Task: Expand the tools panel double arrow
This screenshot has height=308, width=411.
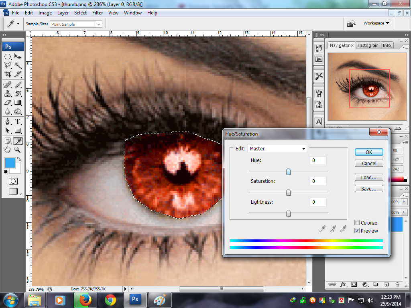Action: (4, 34)
